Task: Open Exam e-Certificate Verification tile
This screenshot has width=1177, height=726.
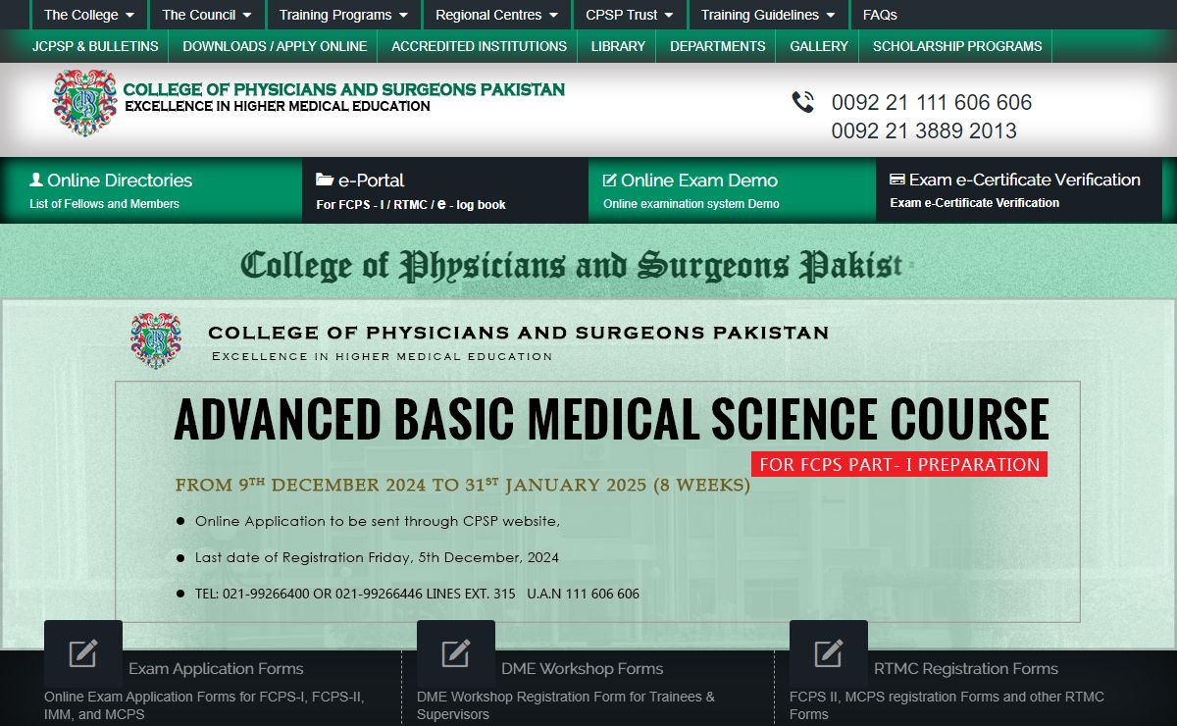Action: [1018, 190]
